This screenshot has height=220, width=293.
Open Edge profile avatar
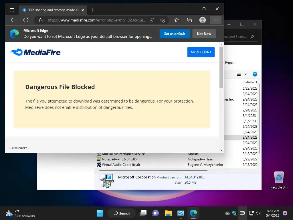click(x=203, y=20)
